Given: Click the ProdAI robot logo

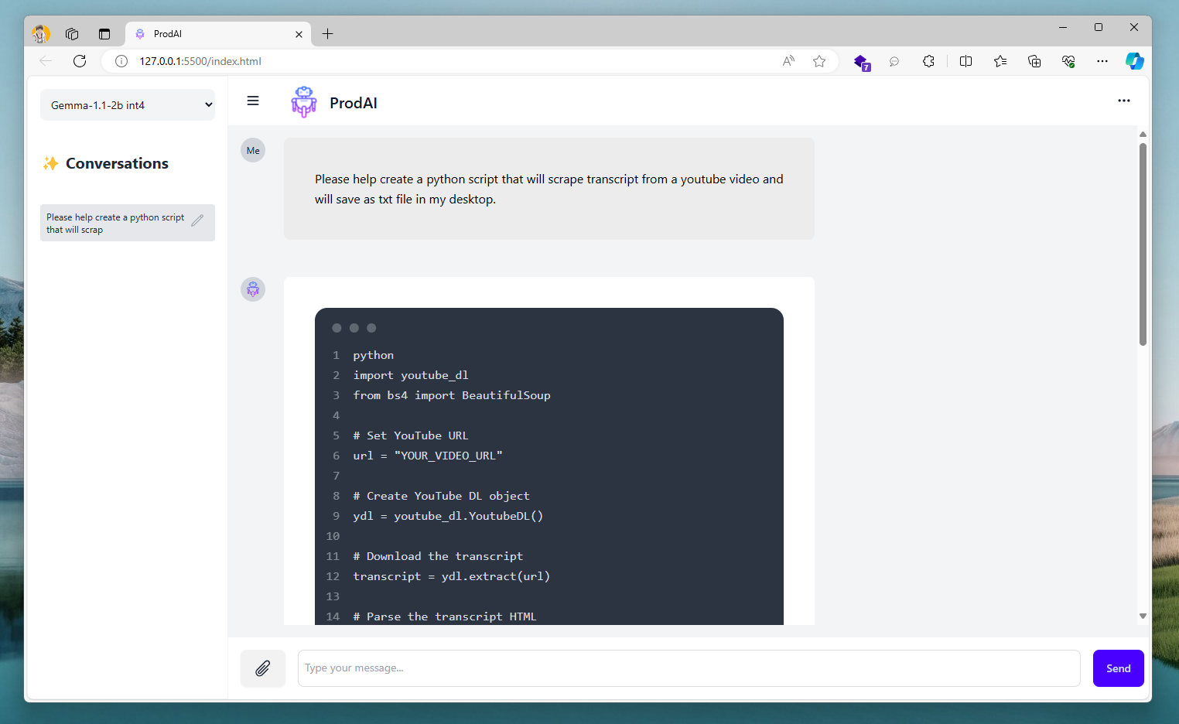Looking at the screenshot, I should 304,102.
